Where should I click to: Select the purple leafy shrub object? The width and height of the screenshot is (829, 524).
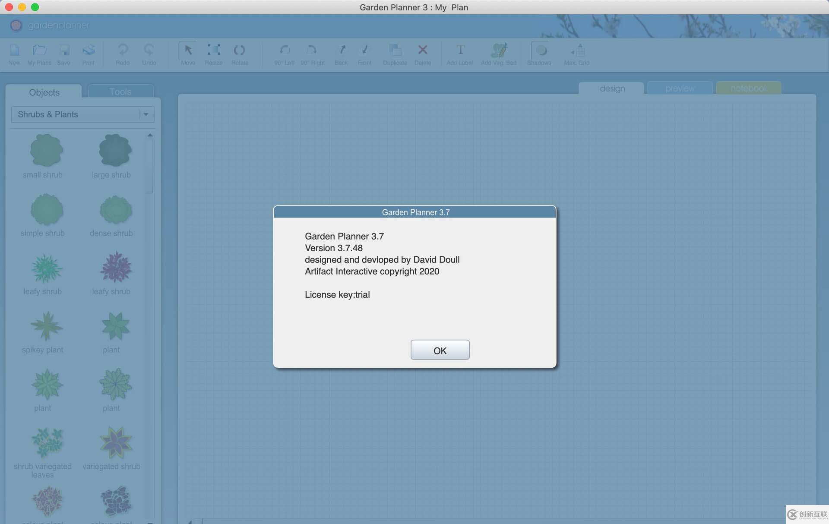(115, 268)
